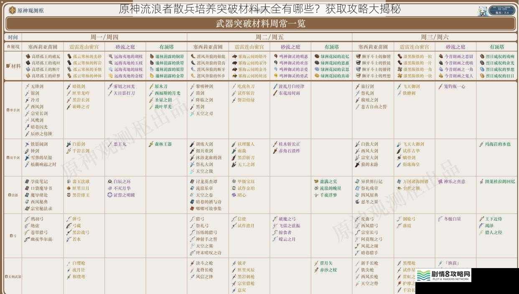Click the sword icon beside 无锋剑
The width and height of the screenshot is (519, 294).
27,86
